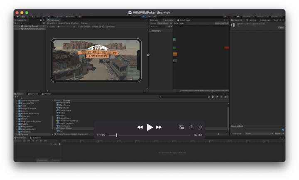Viewport: 299px width, 180px height.
Task: Open the Animator add parameter dropdown
Action: 170,27
